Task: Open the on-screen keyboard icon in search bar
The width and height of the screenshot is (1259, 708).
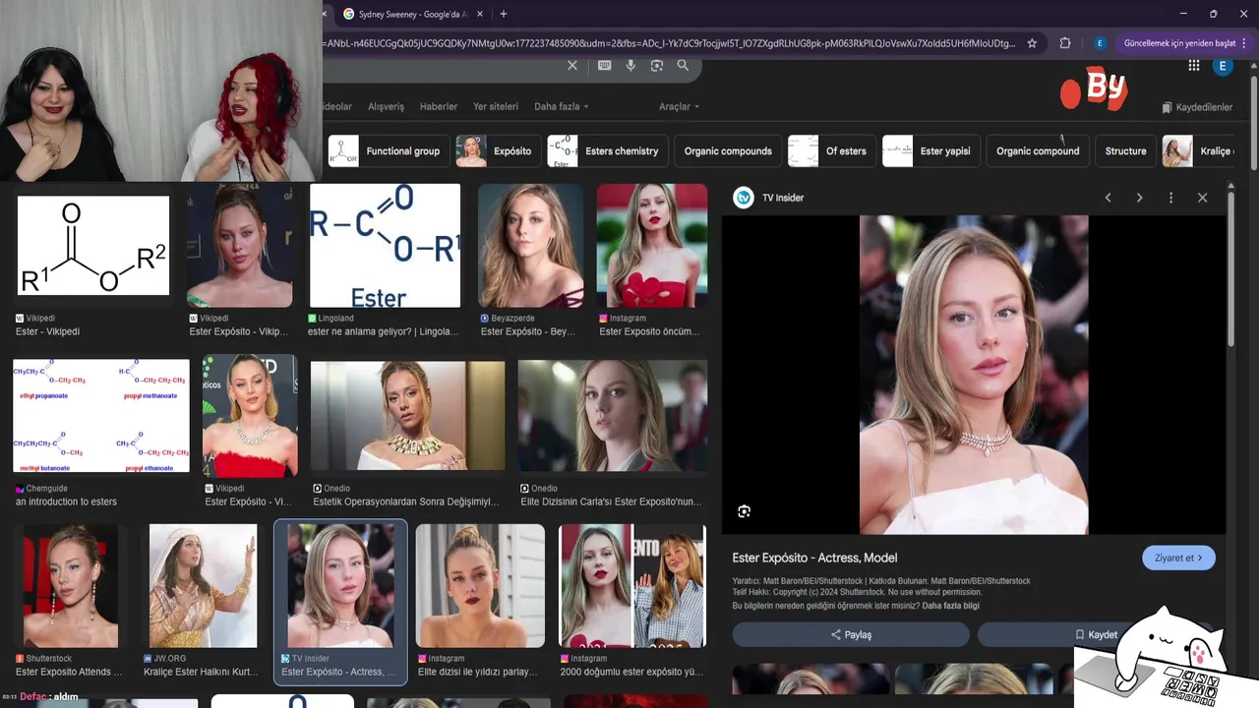Action: click(604, 66)
